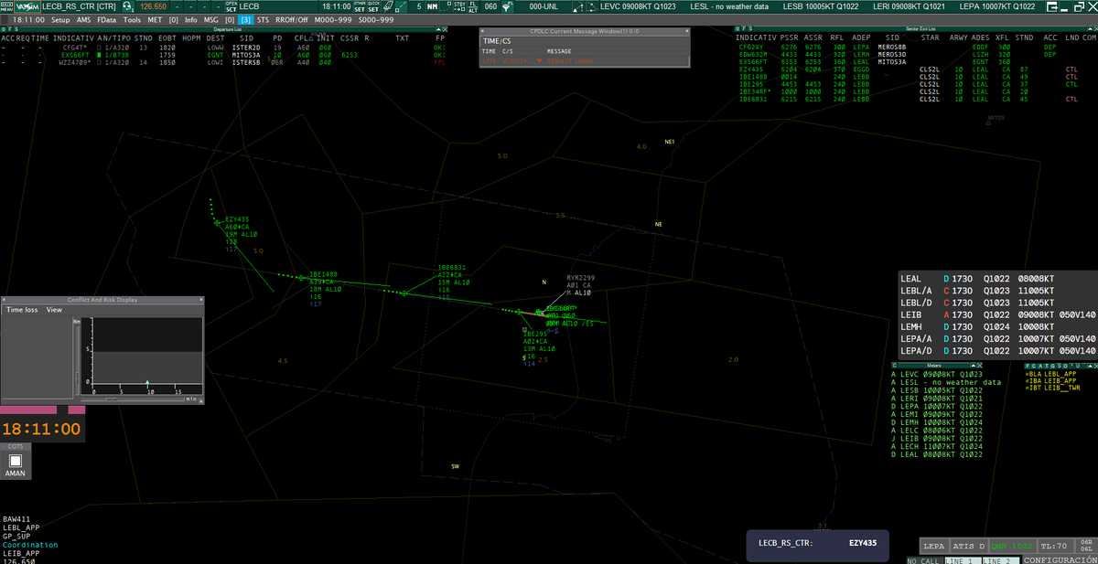Click MEROS8B SID in Sector Exit List
Screen dimensions: 1098x564
coord(890,47)
